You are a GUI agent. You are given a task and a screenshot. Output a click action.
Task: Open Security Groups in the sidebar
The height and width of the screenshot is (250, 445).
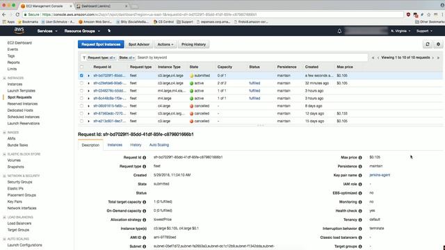20,182
